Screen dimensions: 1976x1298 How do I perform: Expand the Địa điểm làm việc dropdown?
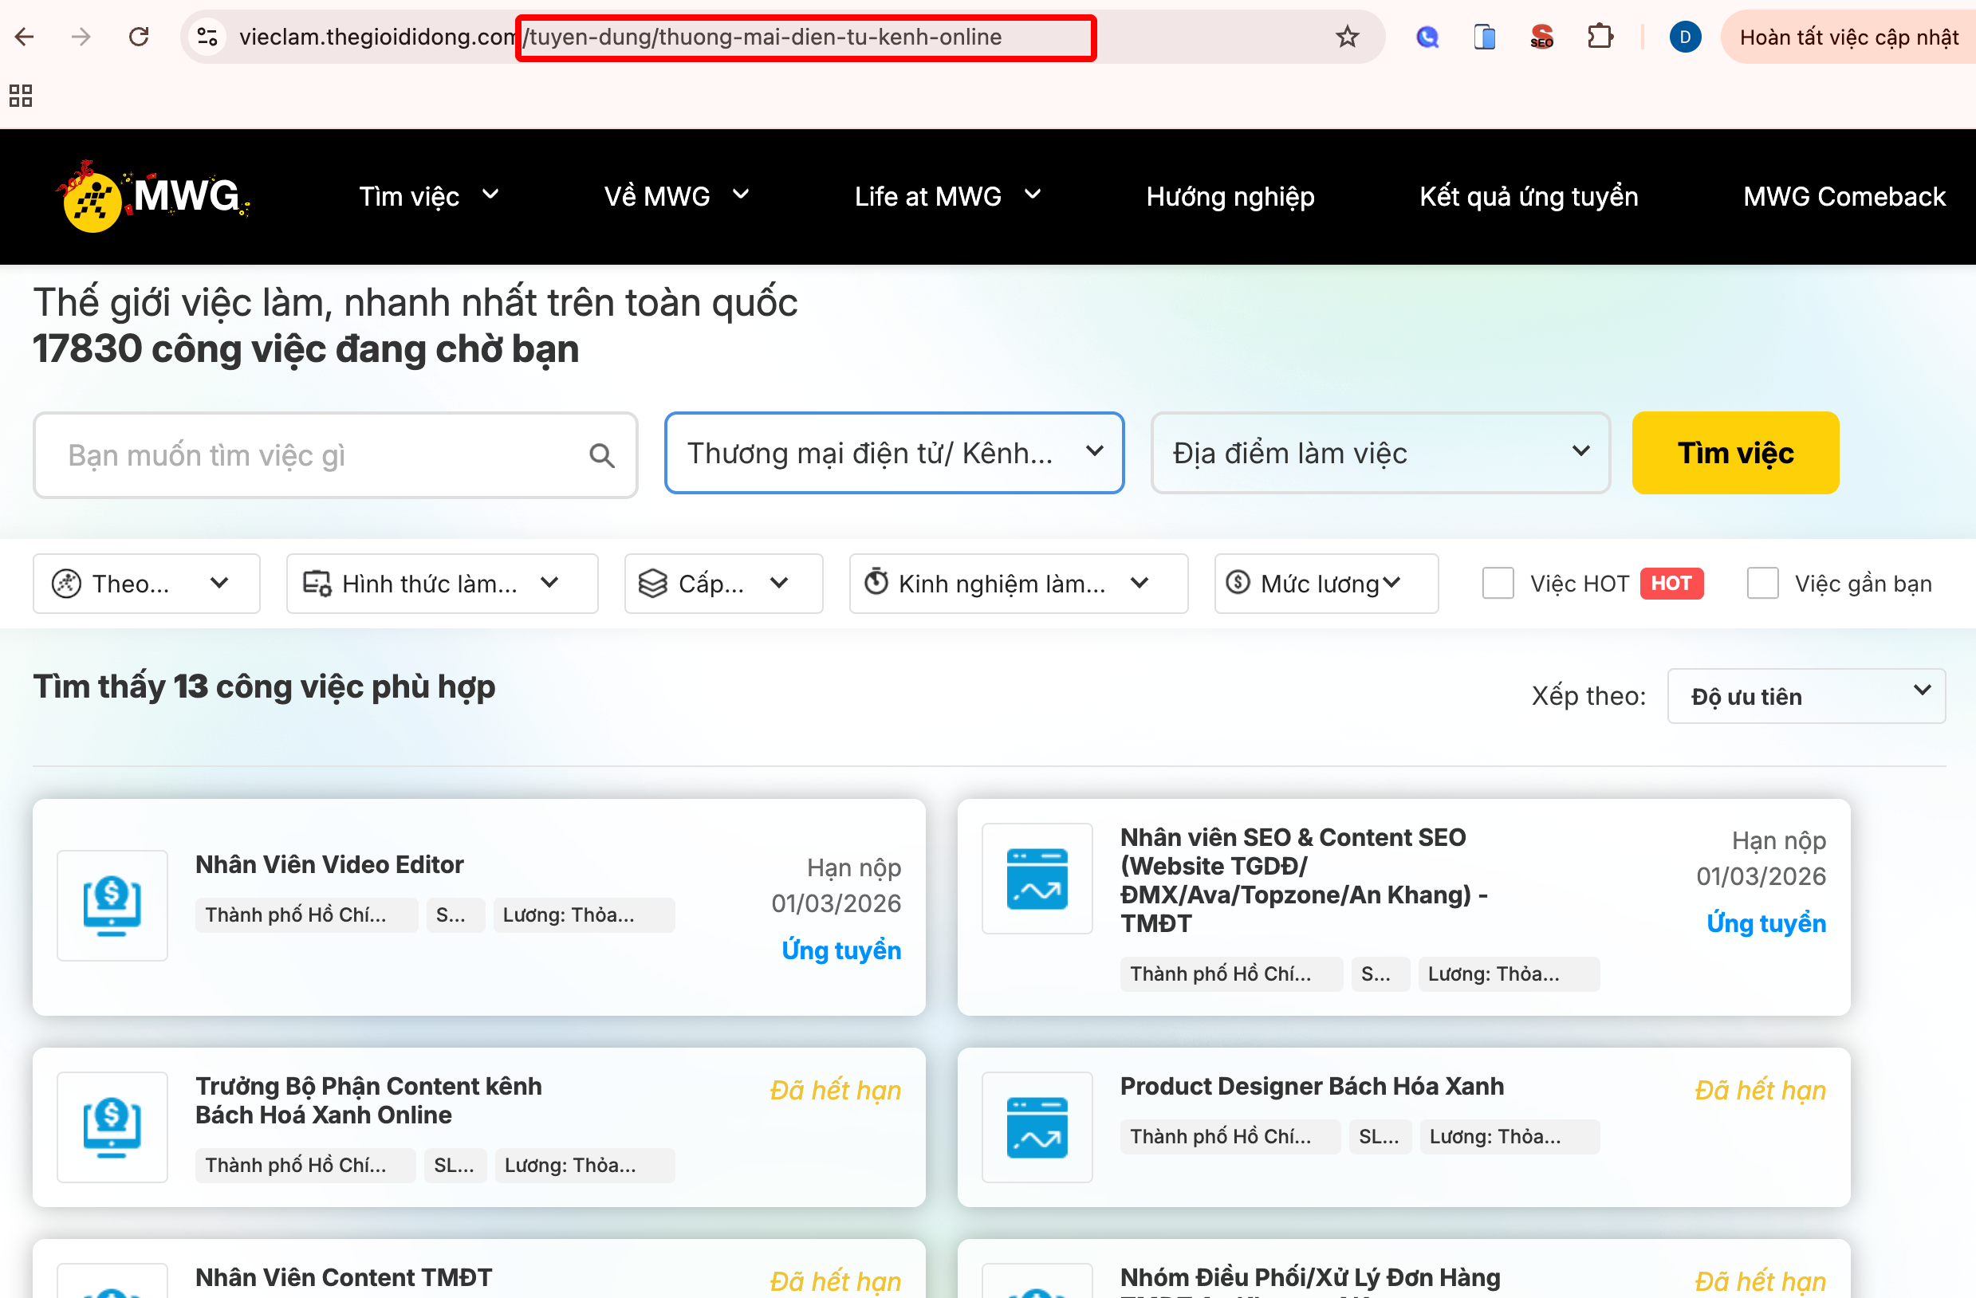pos(1380,453)
